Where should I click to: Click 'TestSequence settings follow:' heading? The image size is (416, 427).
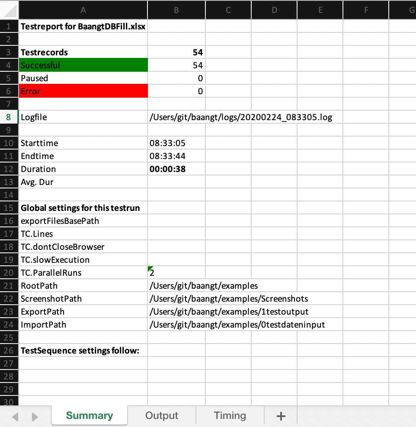tap(83, 351)
